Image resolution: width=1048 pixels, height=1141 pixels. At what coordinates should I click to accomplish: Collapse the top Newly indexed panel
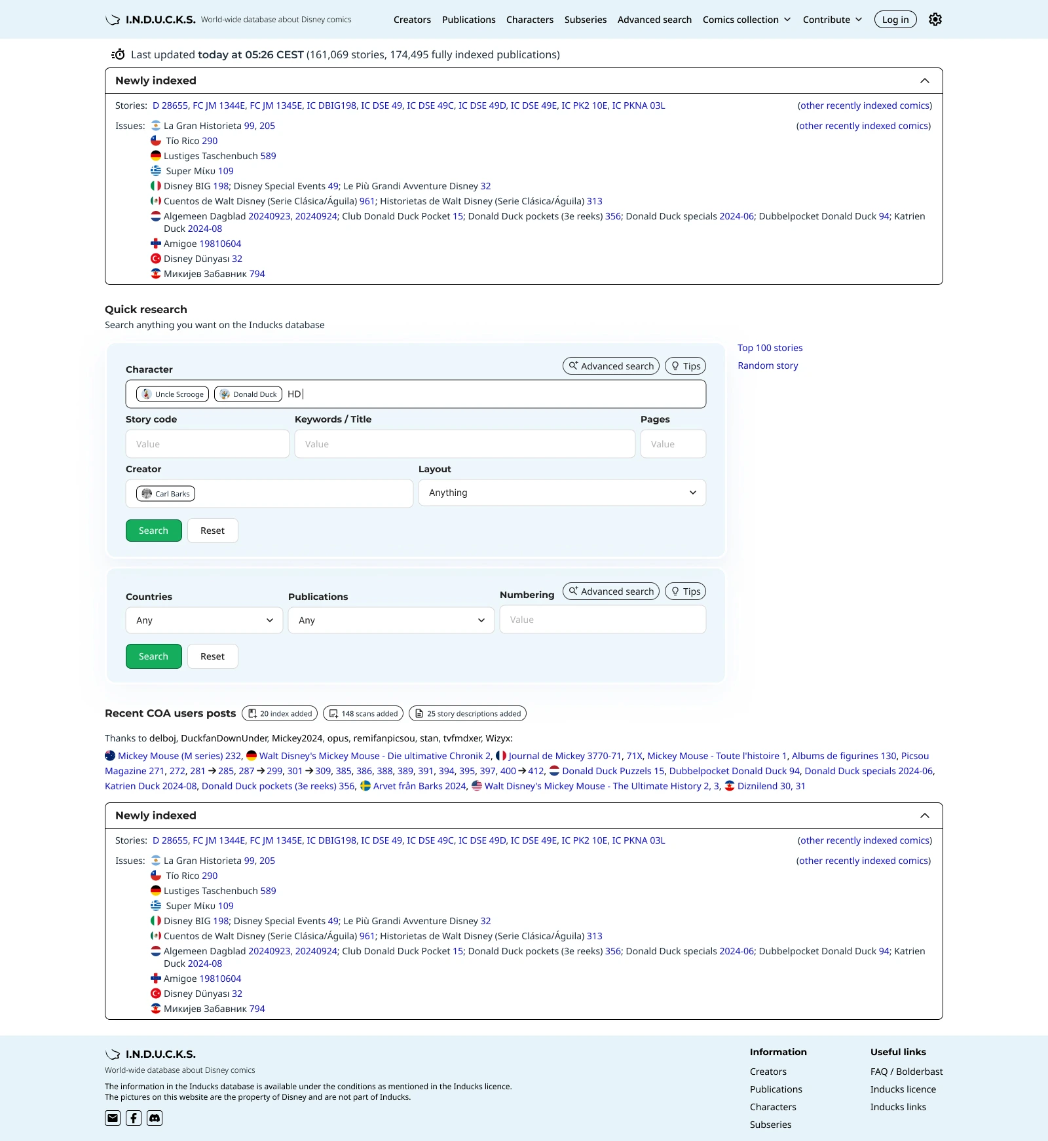coord(925,81)
